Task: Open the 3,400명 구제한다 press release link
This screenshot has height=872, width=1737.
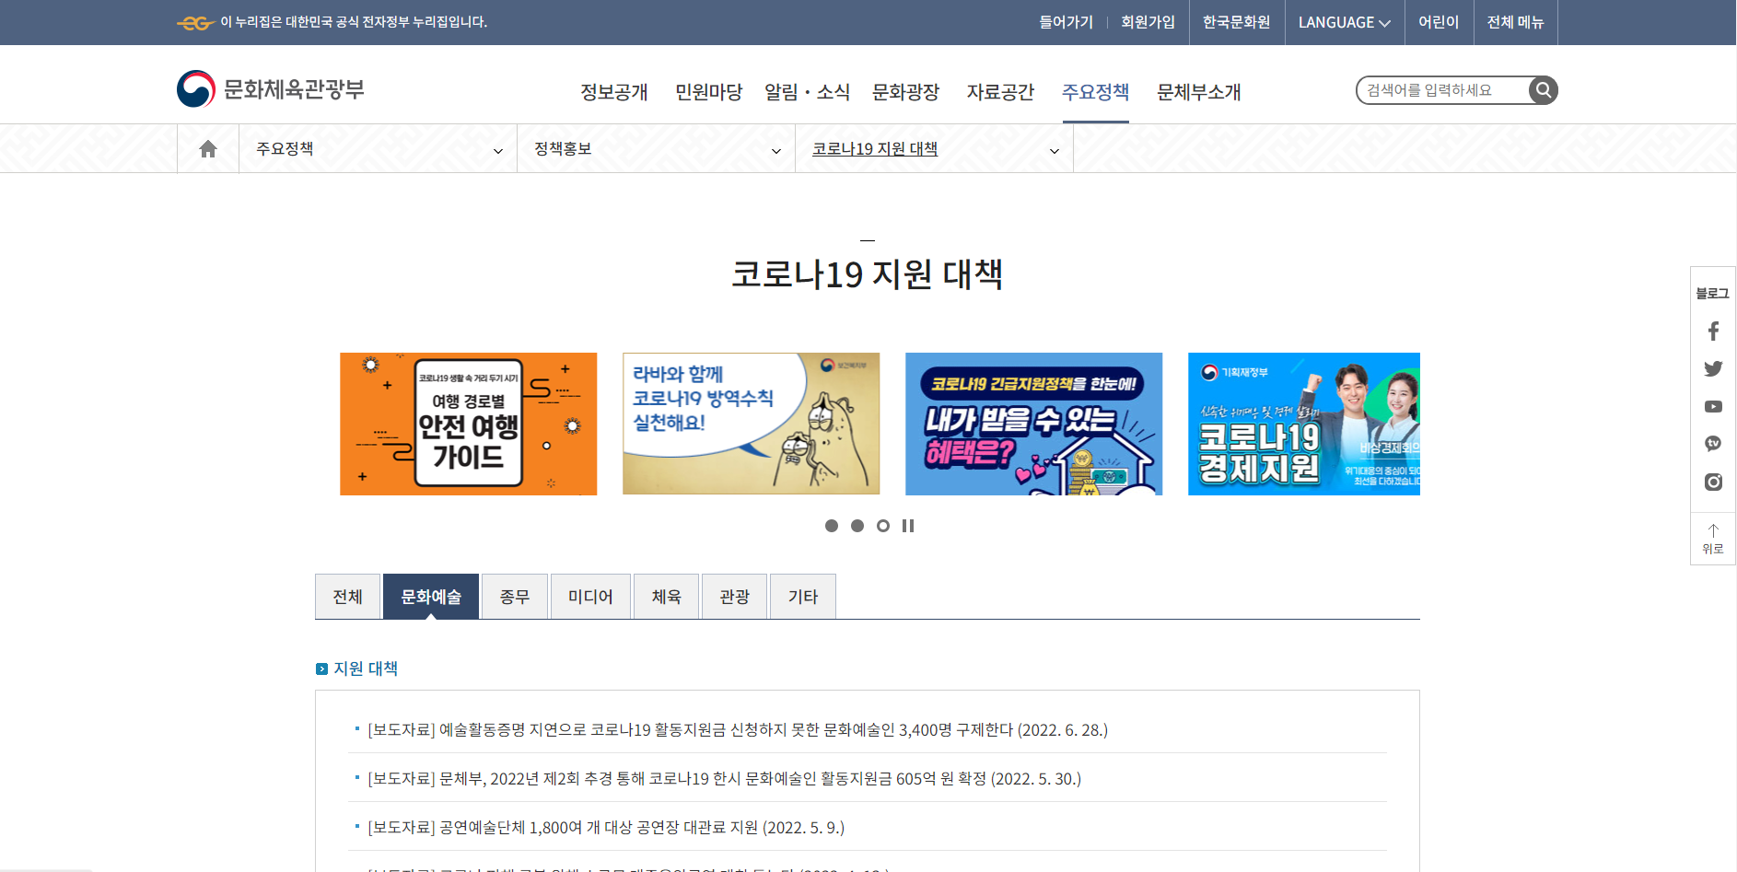Action: 737,730
